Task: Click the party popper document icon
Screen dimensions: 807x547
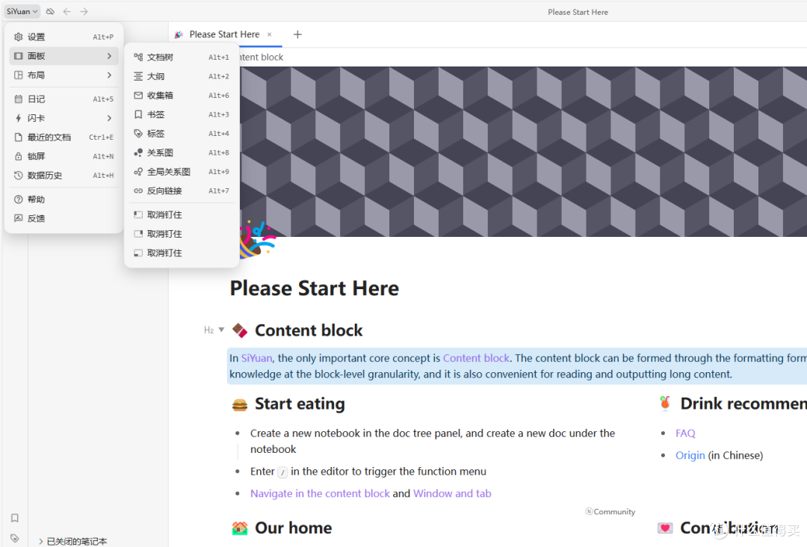Action: [x=257, y=240]
